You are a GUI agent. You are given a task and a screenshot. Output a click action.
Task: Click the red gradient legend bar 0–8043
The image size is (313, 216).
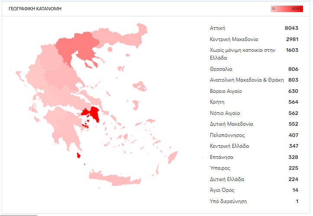click(x=287, y=9)
